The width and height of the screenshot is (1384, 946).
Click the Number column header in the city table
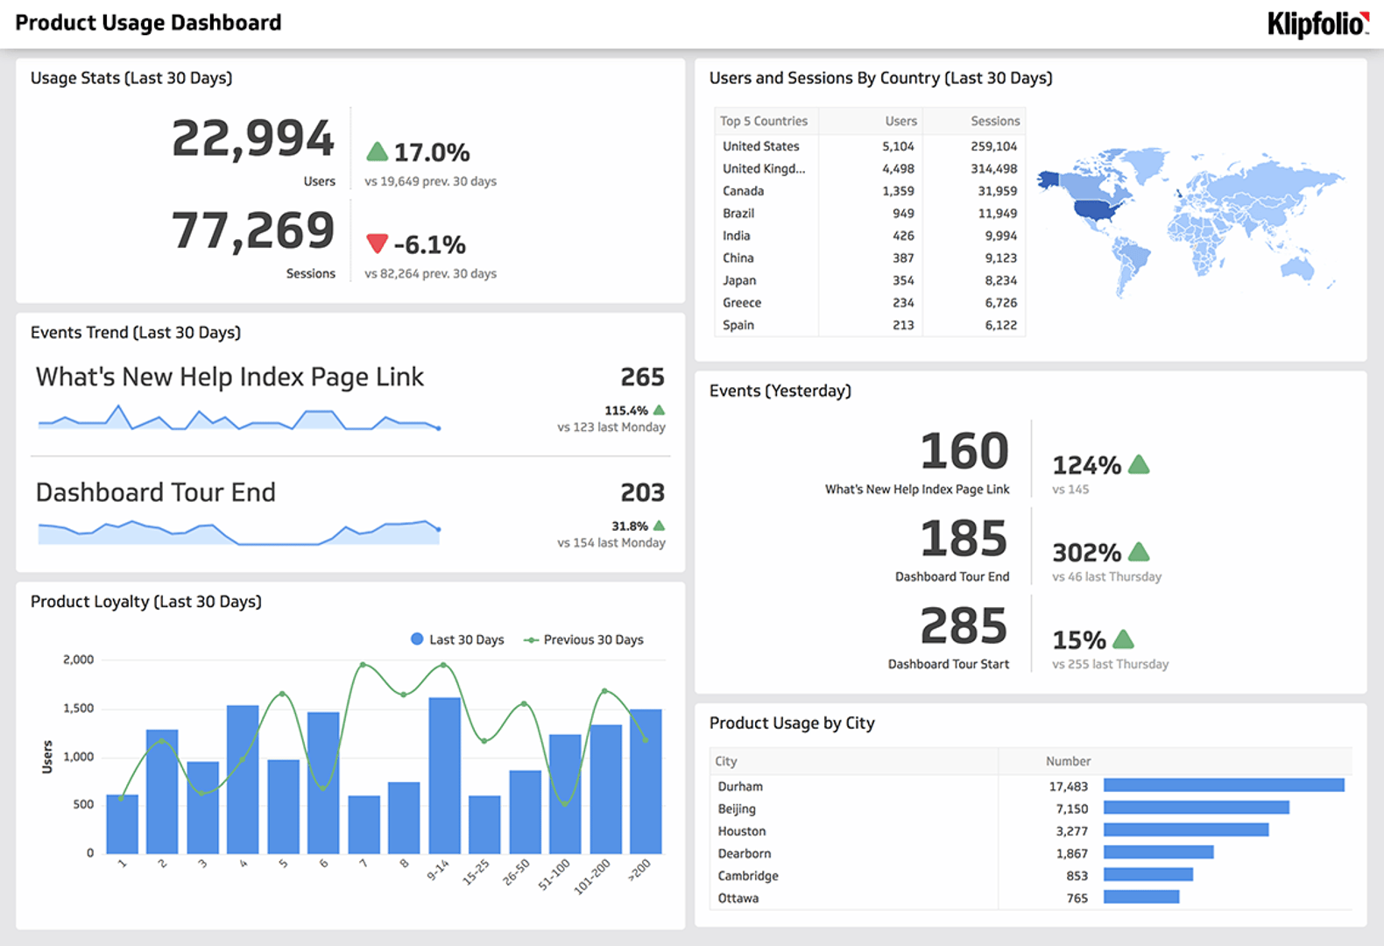coord(1068,761)
